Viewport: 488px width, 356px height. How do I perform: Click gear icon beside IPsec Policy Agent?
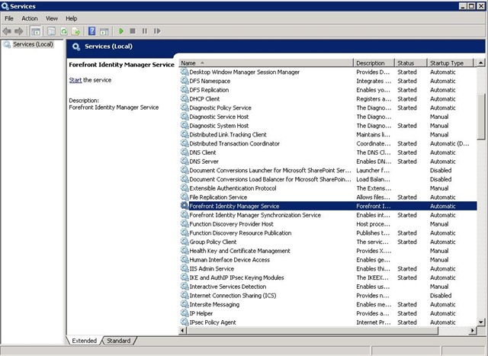pyautogui.click(x=185, y=322)
